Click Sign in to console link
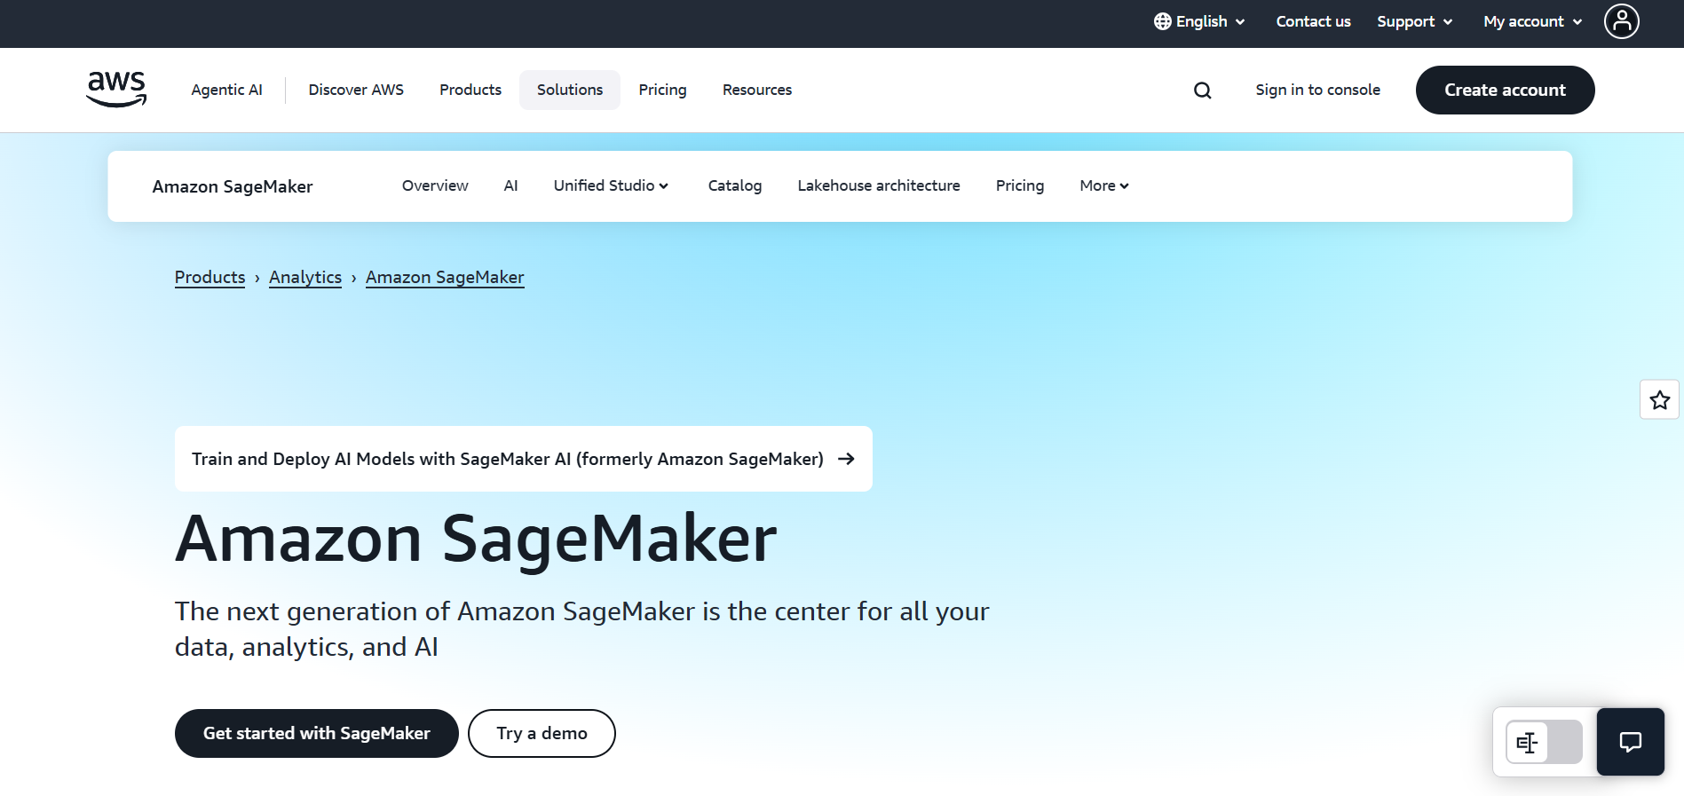1684x796 pixels. 1317,90
